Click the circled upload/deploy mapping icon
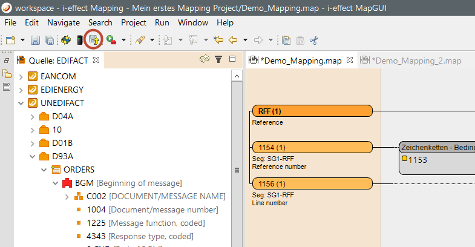The image size is (475, 247). coord(93,40)
